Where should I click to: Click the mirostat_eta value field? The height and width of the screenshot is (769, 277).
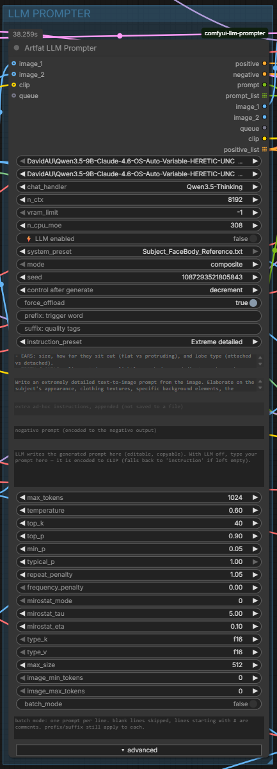139,626
